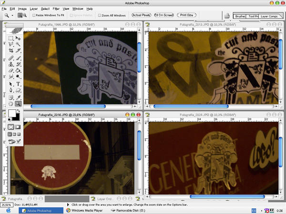Click the Print Size button
286x214 pixels.
186,15
